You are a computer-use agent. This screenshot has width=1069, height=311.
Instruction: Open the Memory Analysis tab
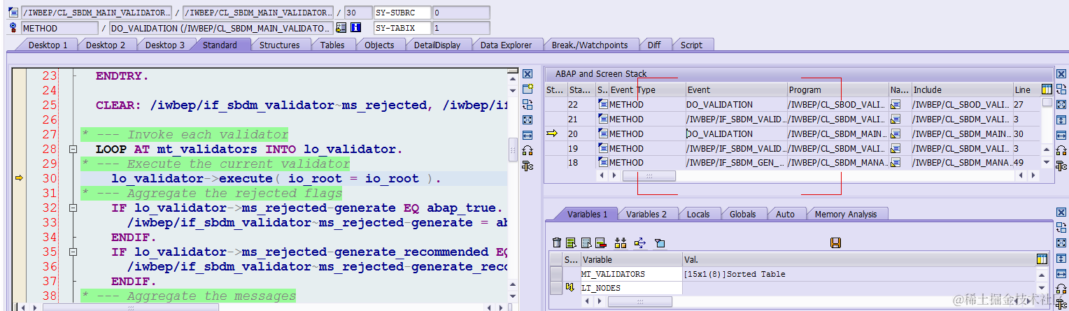[x=845, y=214]
